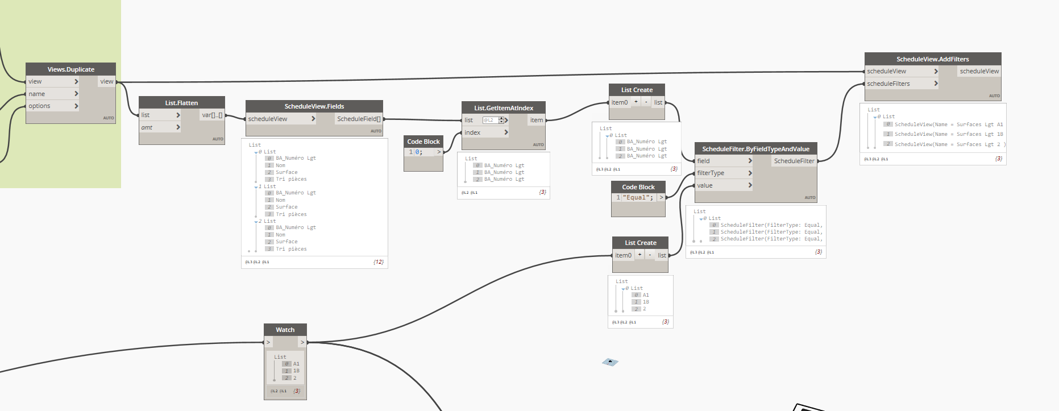Click the 0; code in the Code Block
The height and width of the screenshot is (411, 1059).
point(419,152)
